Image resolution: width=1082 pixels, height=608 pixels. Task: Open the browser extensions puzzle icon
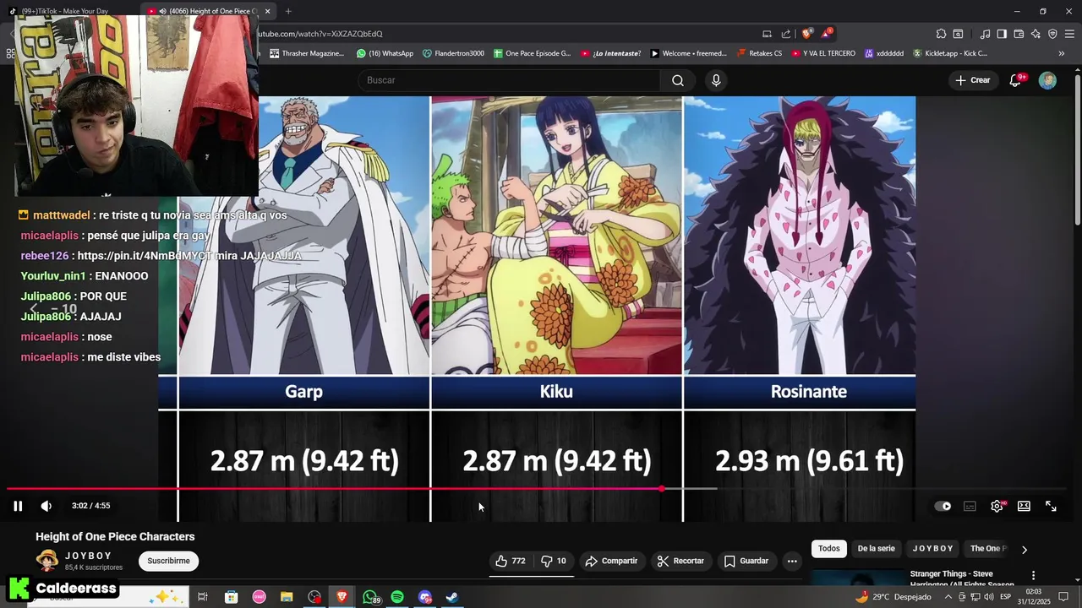(941, 34)
